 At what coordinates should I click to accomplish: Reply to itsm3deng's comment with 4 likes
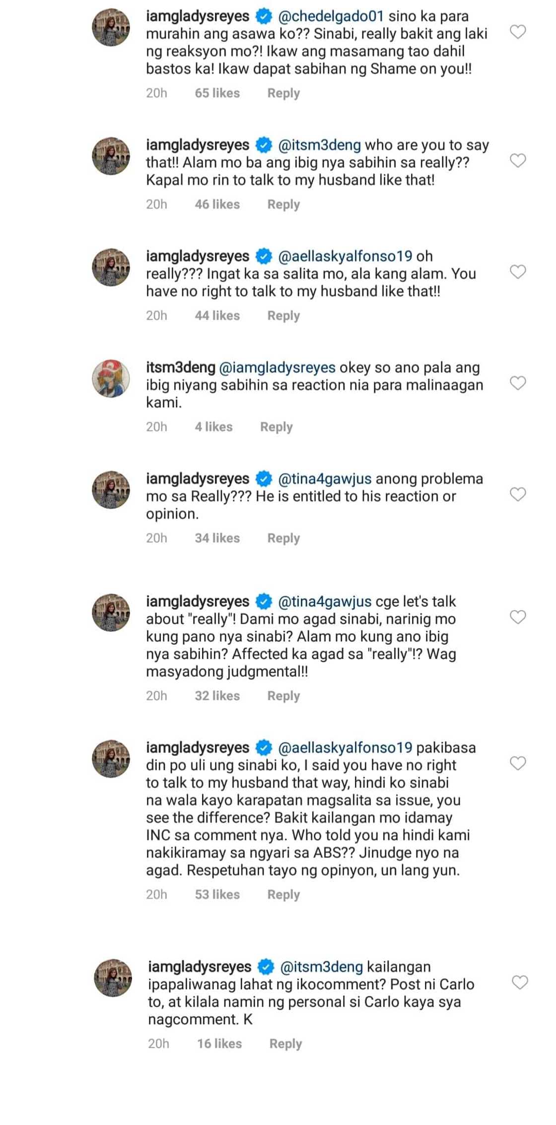[277, 427]
